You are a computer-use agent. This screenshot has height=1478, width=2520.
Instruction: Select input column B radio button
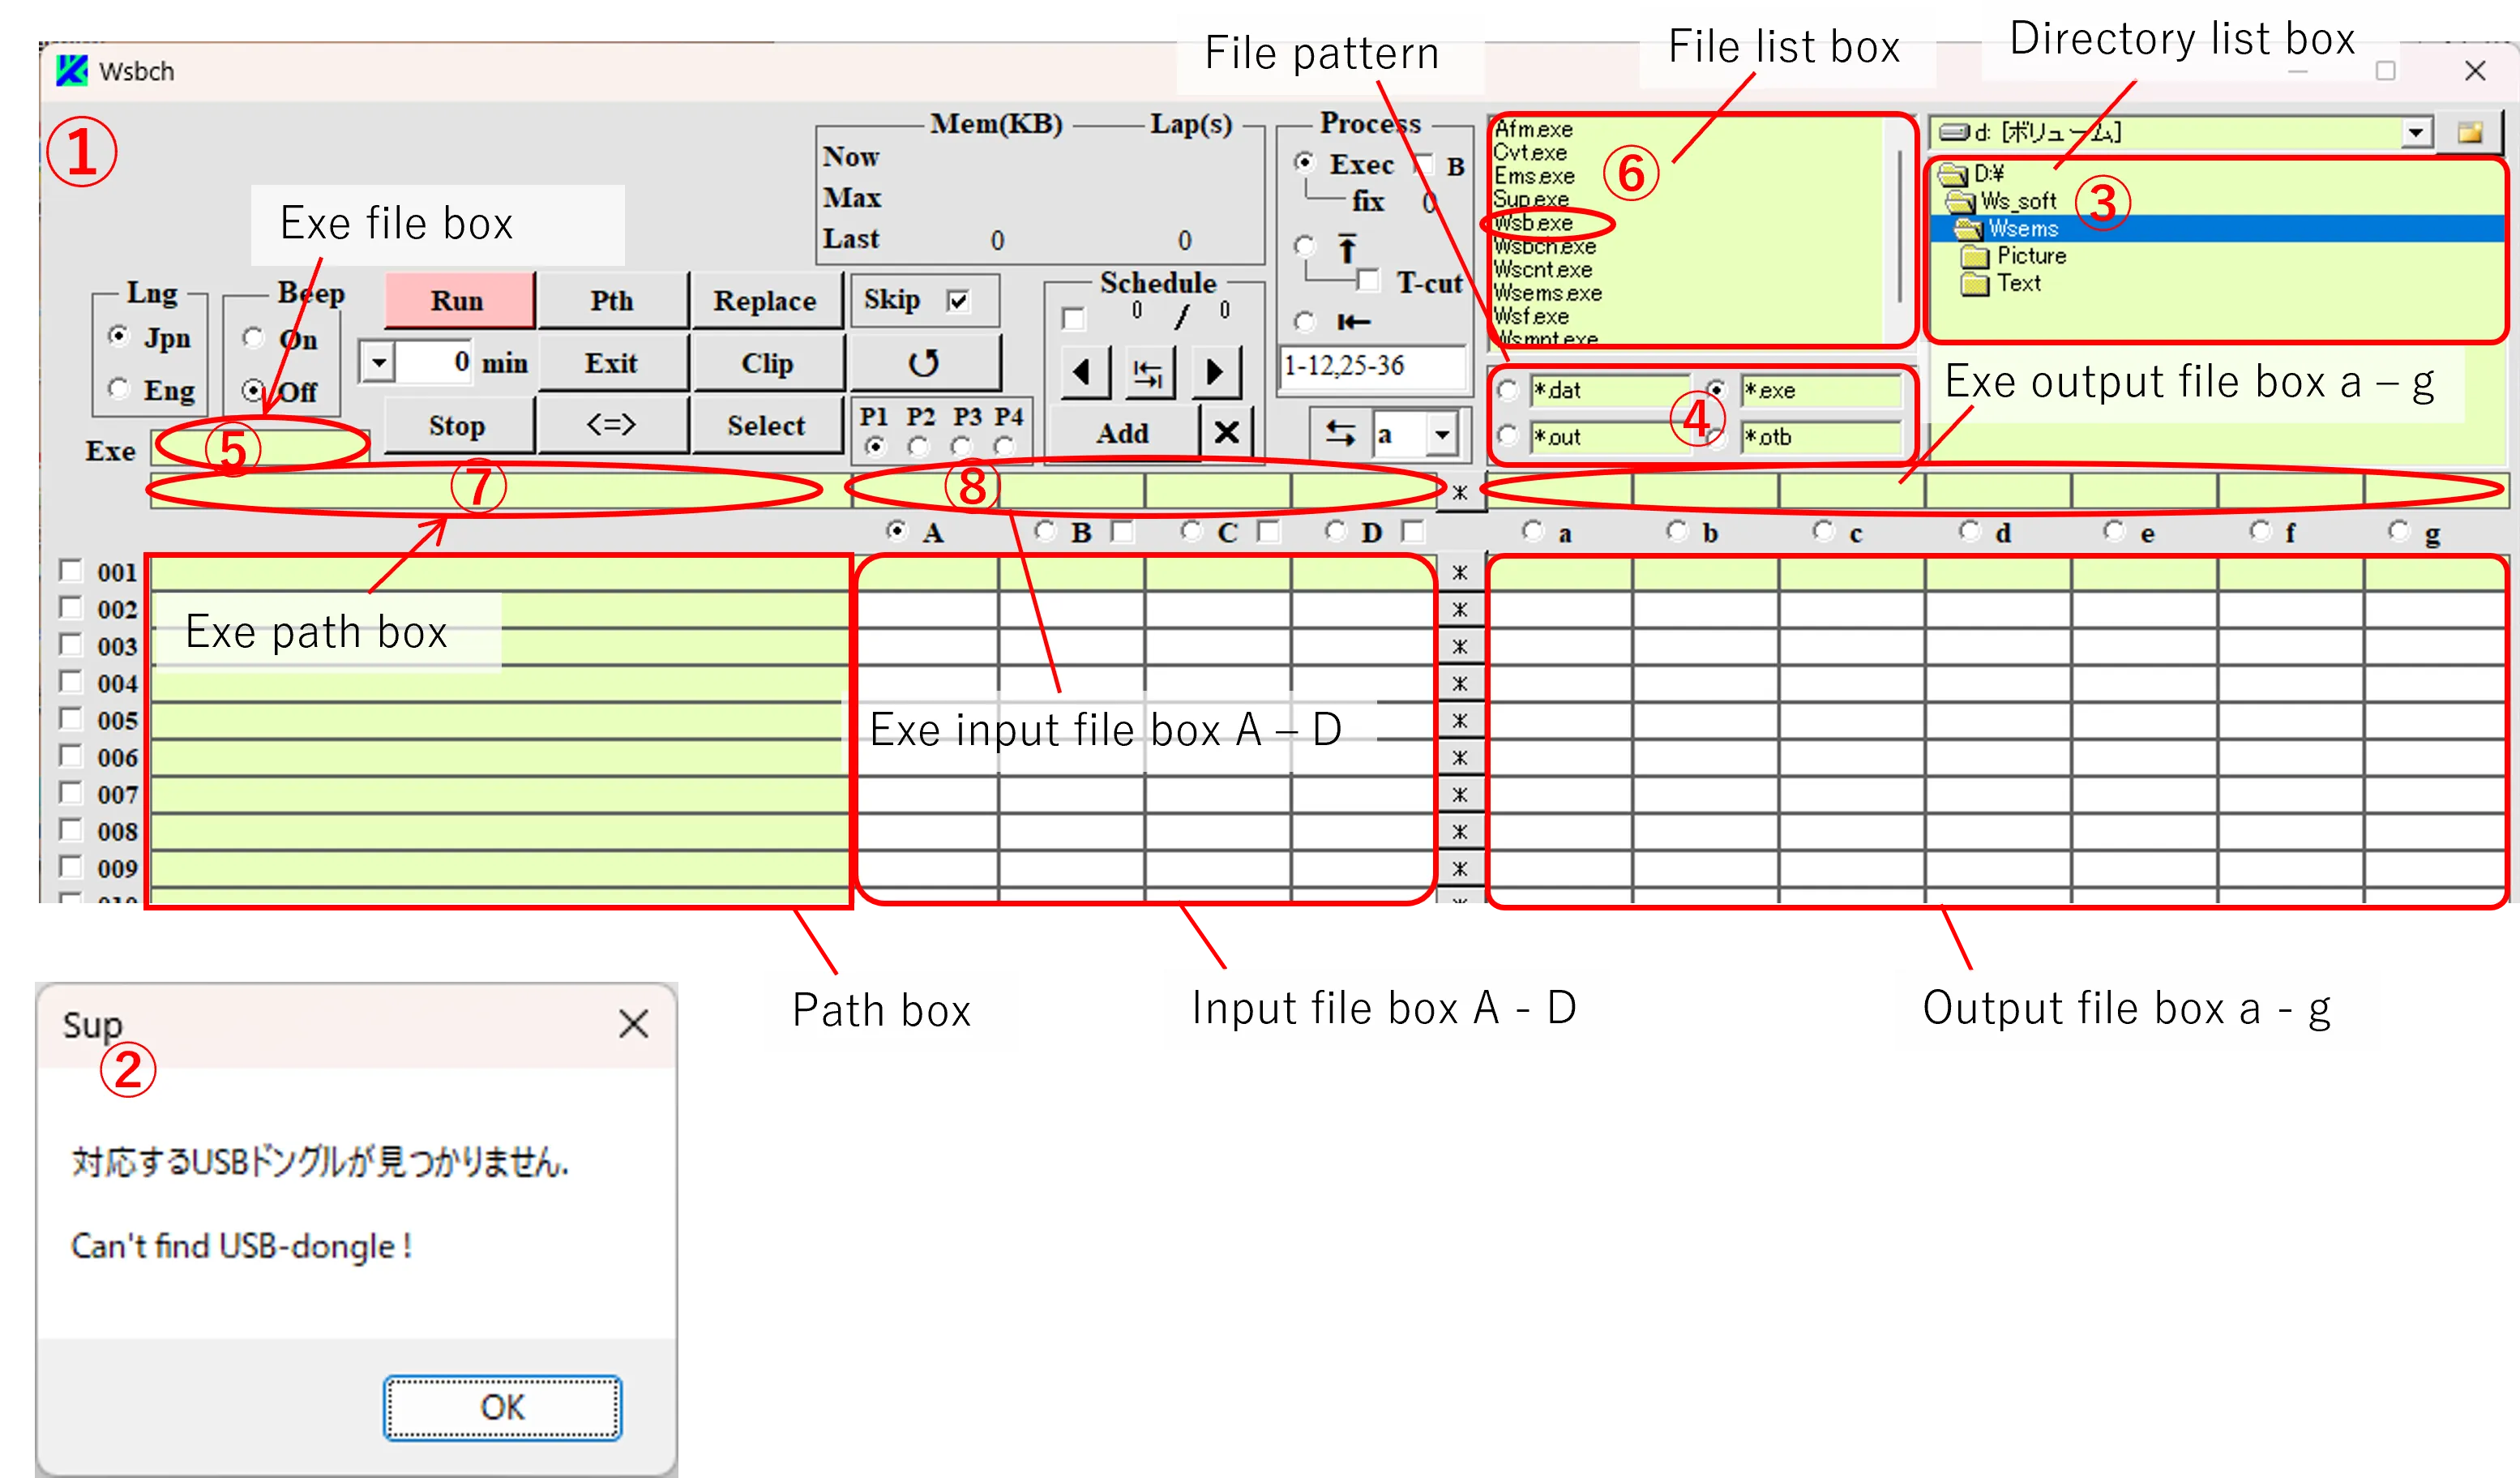(1045, 531)
